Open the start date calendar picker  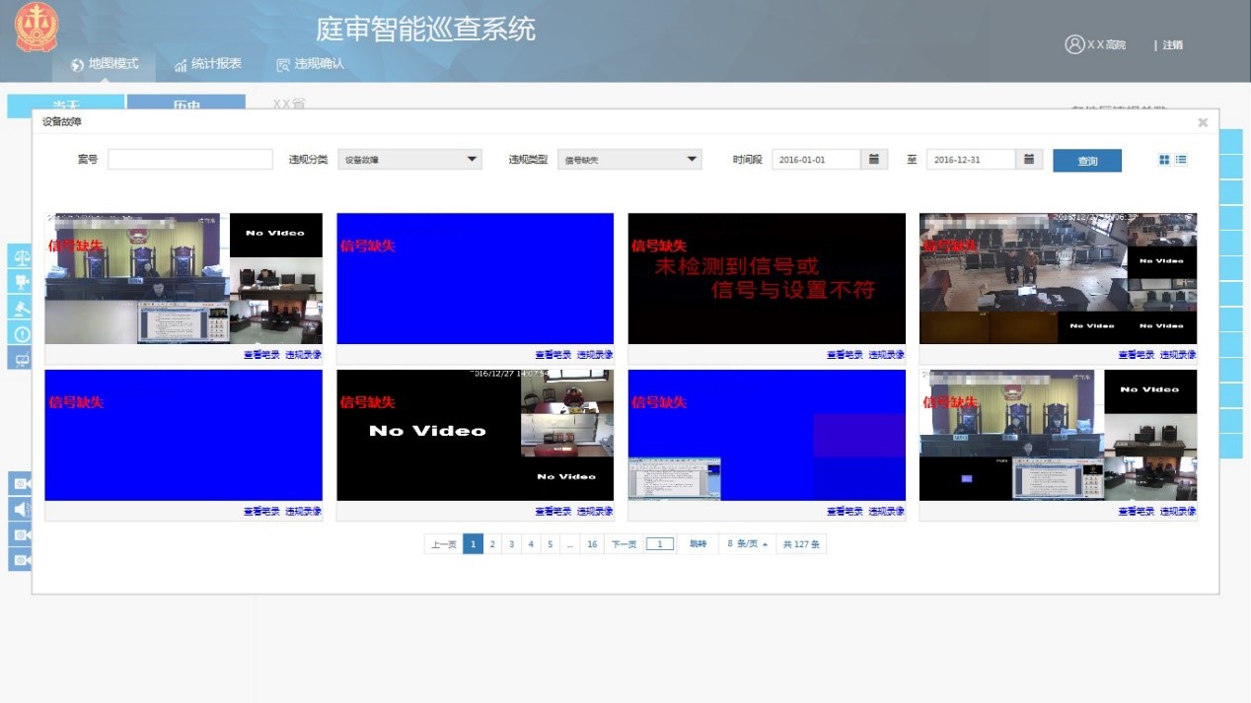(x=874, y=160)
